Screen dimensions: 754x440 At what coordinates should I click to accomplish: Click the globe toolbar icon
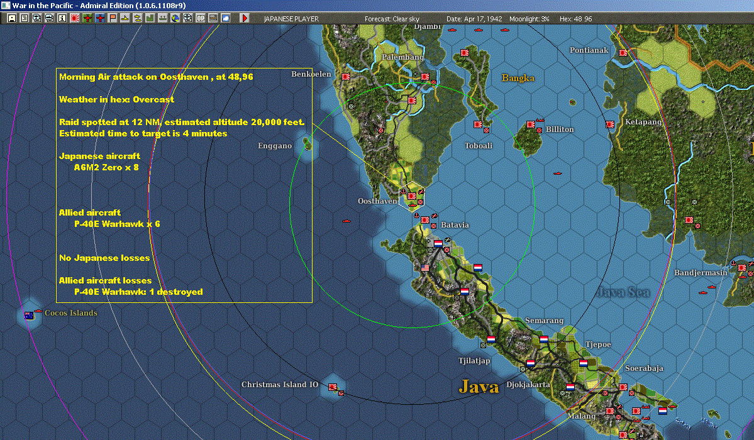click(175, 18)
